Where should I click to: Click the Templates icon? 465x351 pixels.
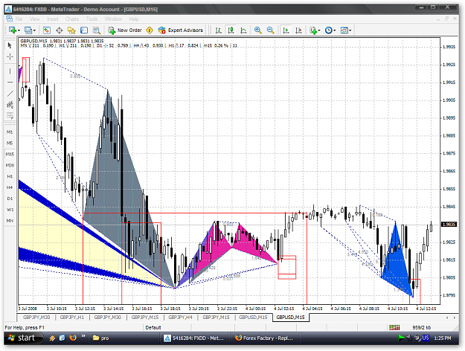[344, 30]
